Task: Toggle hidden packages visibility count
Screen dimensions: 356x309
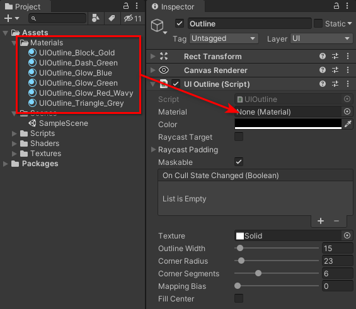Action: click(x=132, y=18)
